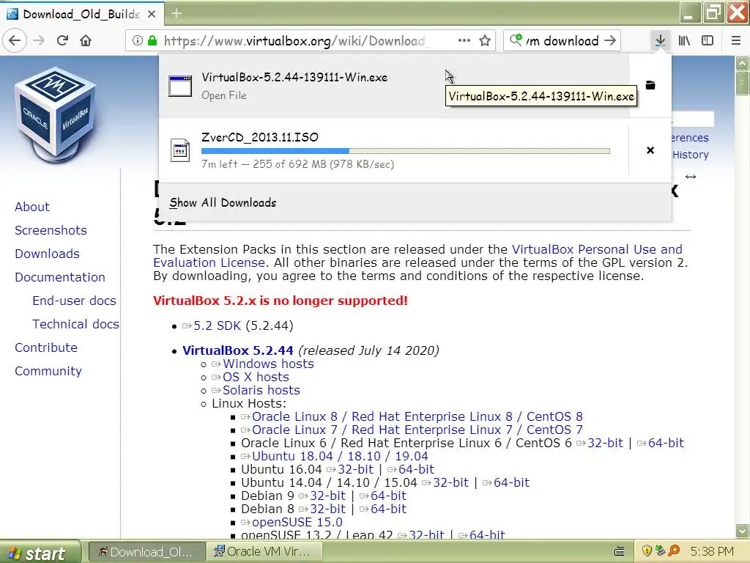Download the OS X hosts build

click(x=256, y=378)
